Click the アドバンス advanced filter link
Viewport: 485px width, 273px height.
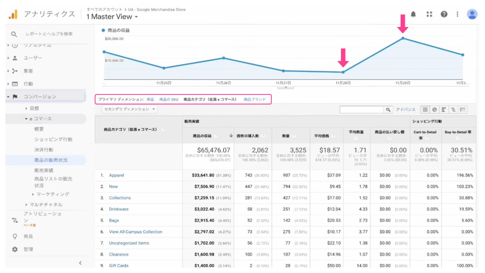click(x=405, y=110)
